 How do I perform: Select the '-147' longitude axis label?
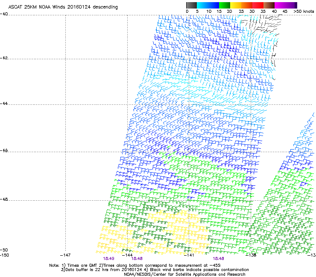point(65,255)
